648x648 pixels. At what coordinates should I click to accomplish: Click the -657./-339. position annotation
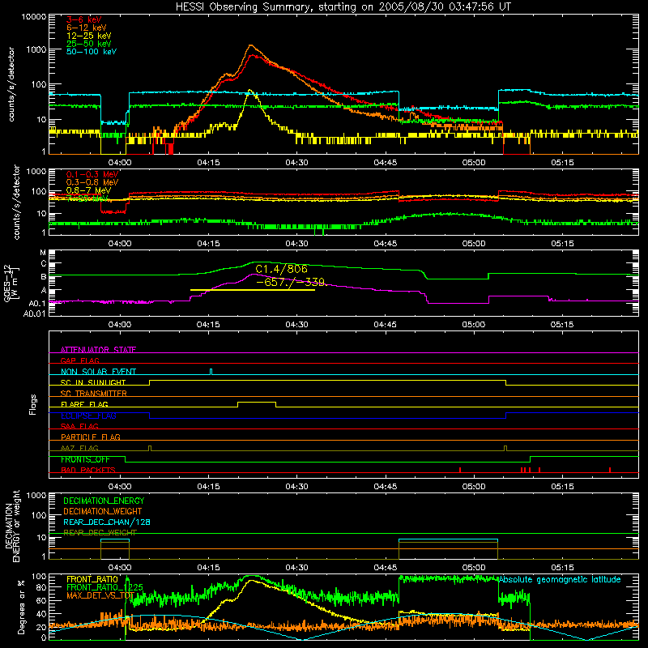[x=292, y=282]
